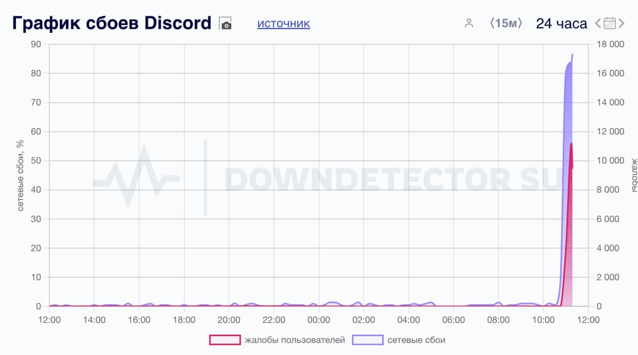Image resolution: width=638 pixels, height=355 pixels.
Task: Click the user profile icon
Action: 469,23
